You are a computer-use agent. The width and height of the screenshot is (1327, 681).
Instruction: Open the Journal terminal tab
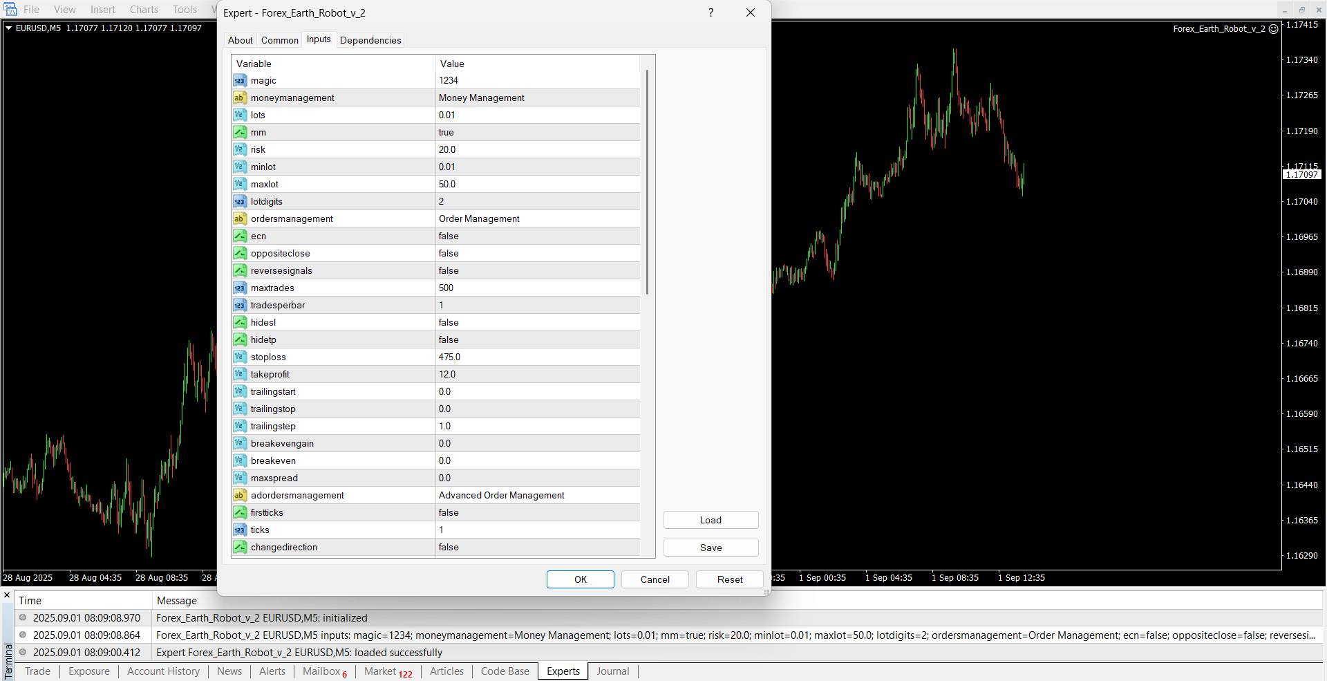pos(612,671)
